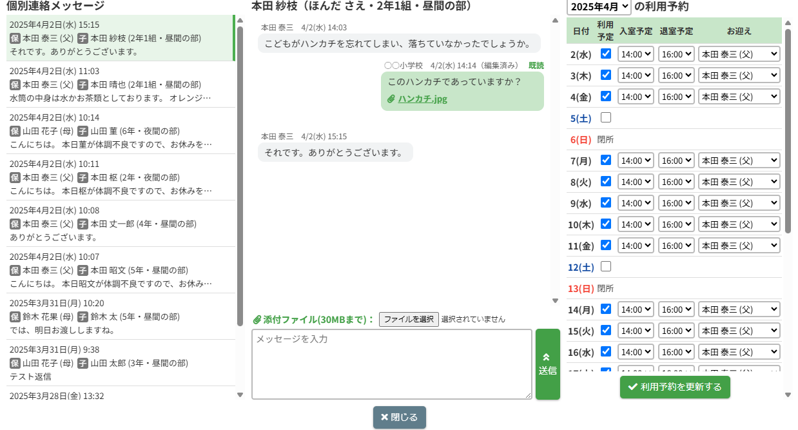
Task: Click the scroll-down arrow of message list
Action: 240,395
